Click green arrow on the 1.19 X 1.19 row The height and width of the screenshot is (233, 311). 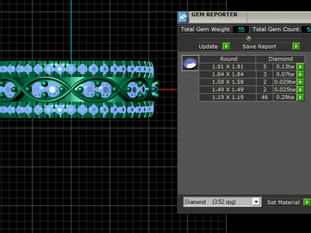tap(301, 97)
